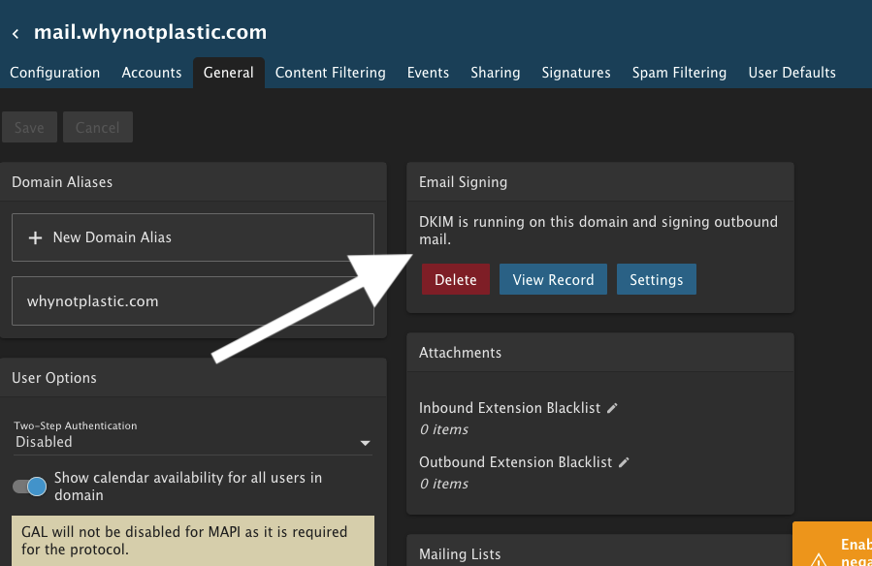
Task: Open the Spam Filtering tab
Action: (x=679, y=73)
